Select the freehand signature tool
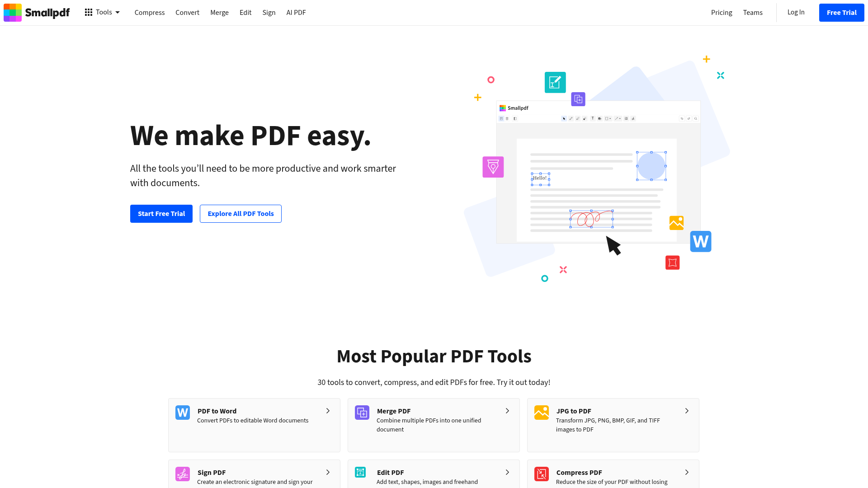This screenshot has height=488, width=868. pyautogui.click(x=633, y=118)
